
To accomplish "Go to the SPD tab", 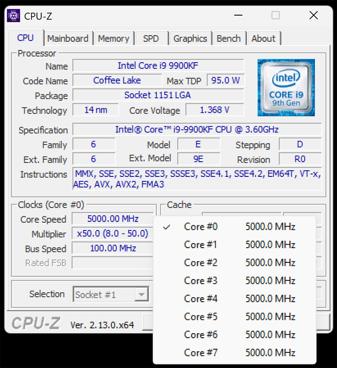I will 151,38.
